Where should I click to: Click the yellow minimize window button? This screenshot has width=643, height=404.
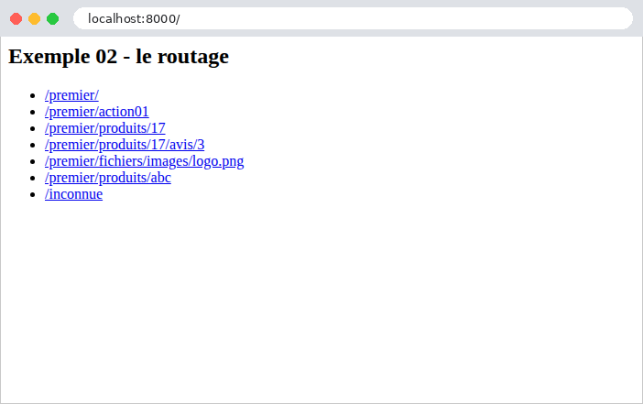pos(35,19)
